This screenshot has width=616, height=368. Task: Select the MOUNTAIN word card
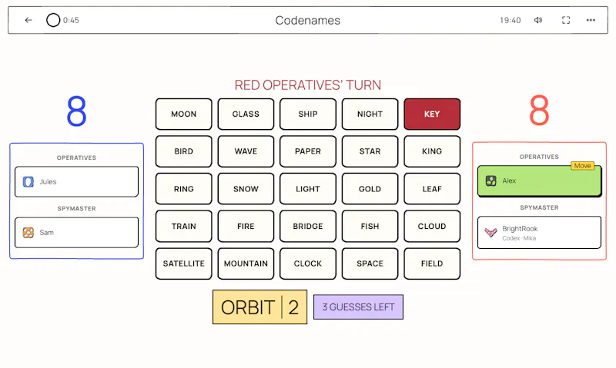pyautogui.click(x=246, y=264)
